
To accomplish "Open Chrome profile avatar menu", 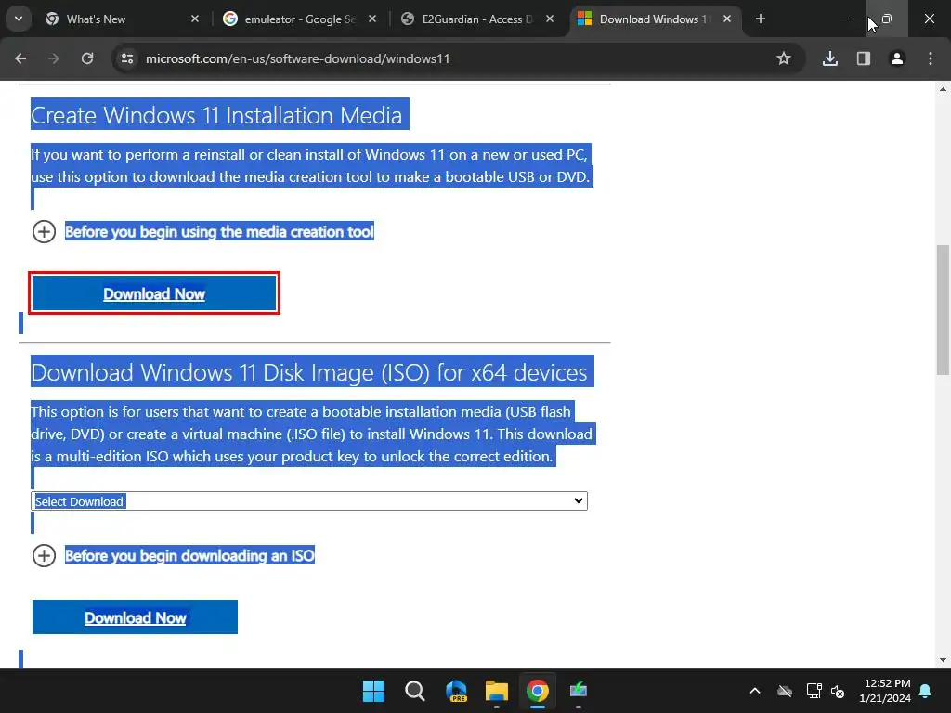I will point(897,58).
